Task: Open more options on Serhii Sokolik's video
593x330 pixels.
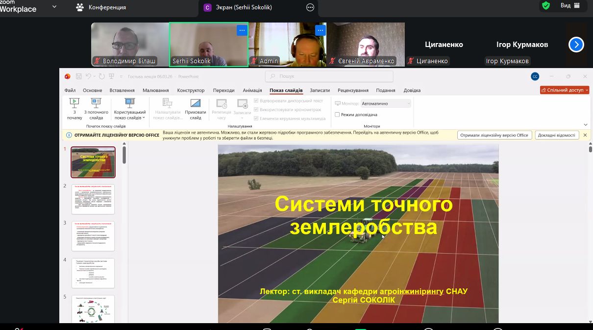Action: tap(241, 30)
